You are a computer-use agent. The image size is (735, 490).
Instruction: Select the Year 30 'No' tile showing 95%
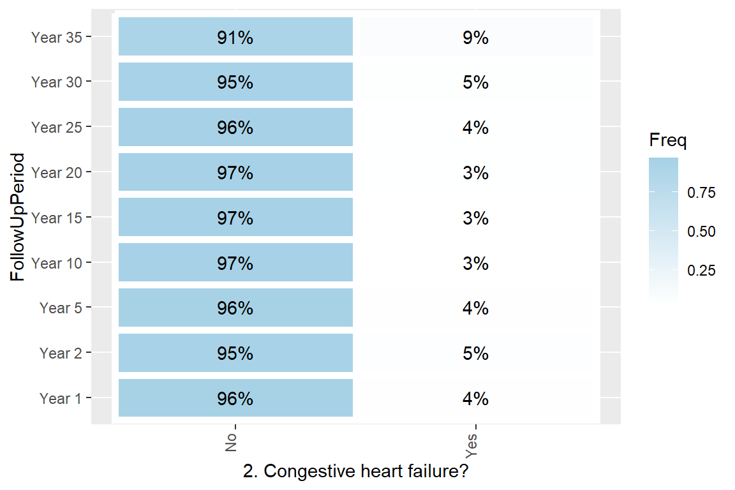pyautogui.click(x=235, y=82)
